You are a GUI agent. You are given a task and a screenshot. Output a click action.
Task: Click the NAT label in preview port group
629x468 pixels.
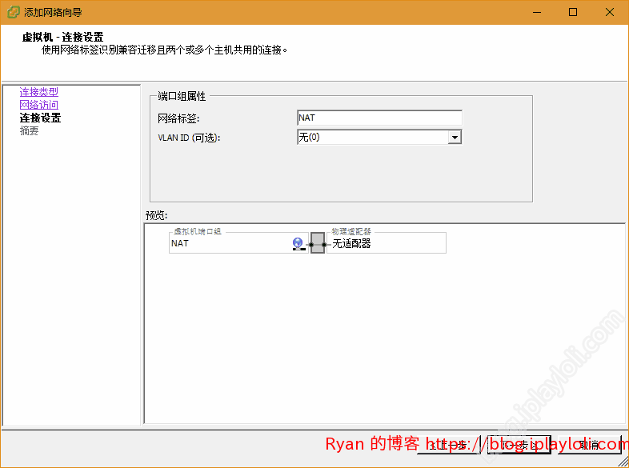coord(180,243)
